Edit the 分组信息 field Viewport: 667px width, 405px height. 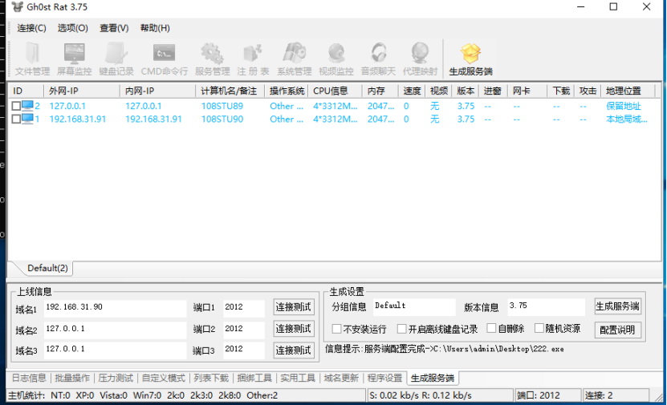pos(414,307)
